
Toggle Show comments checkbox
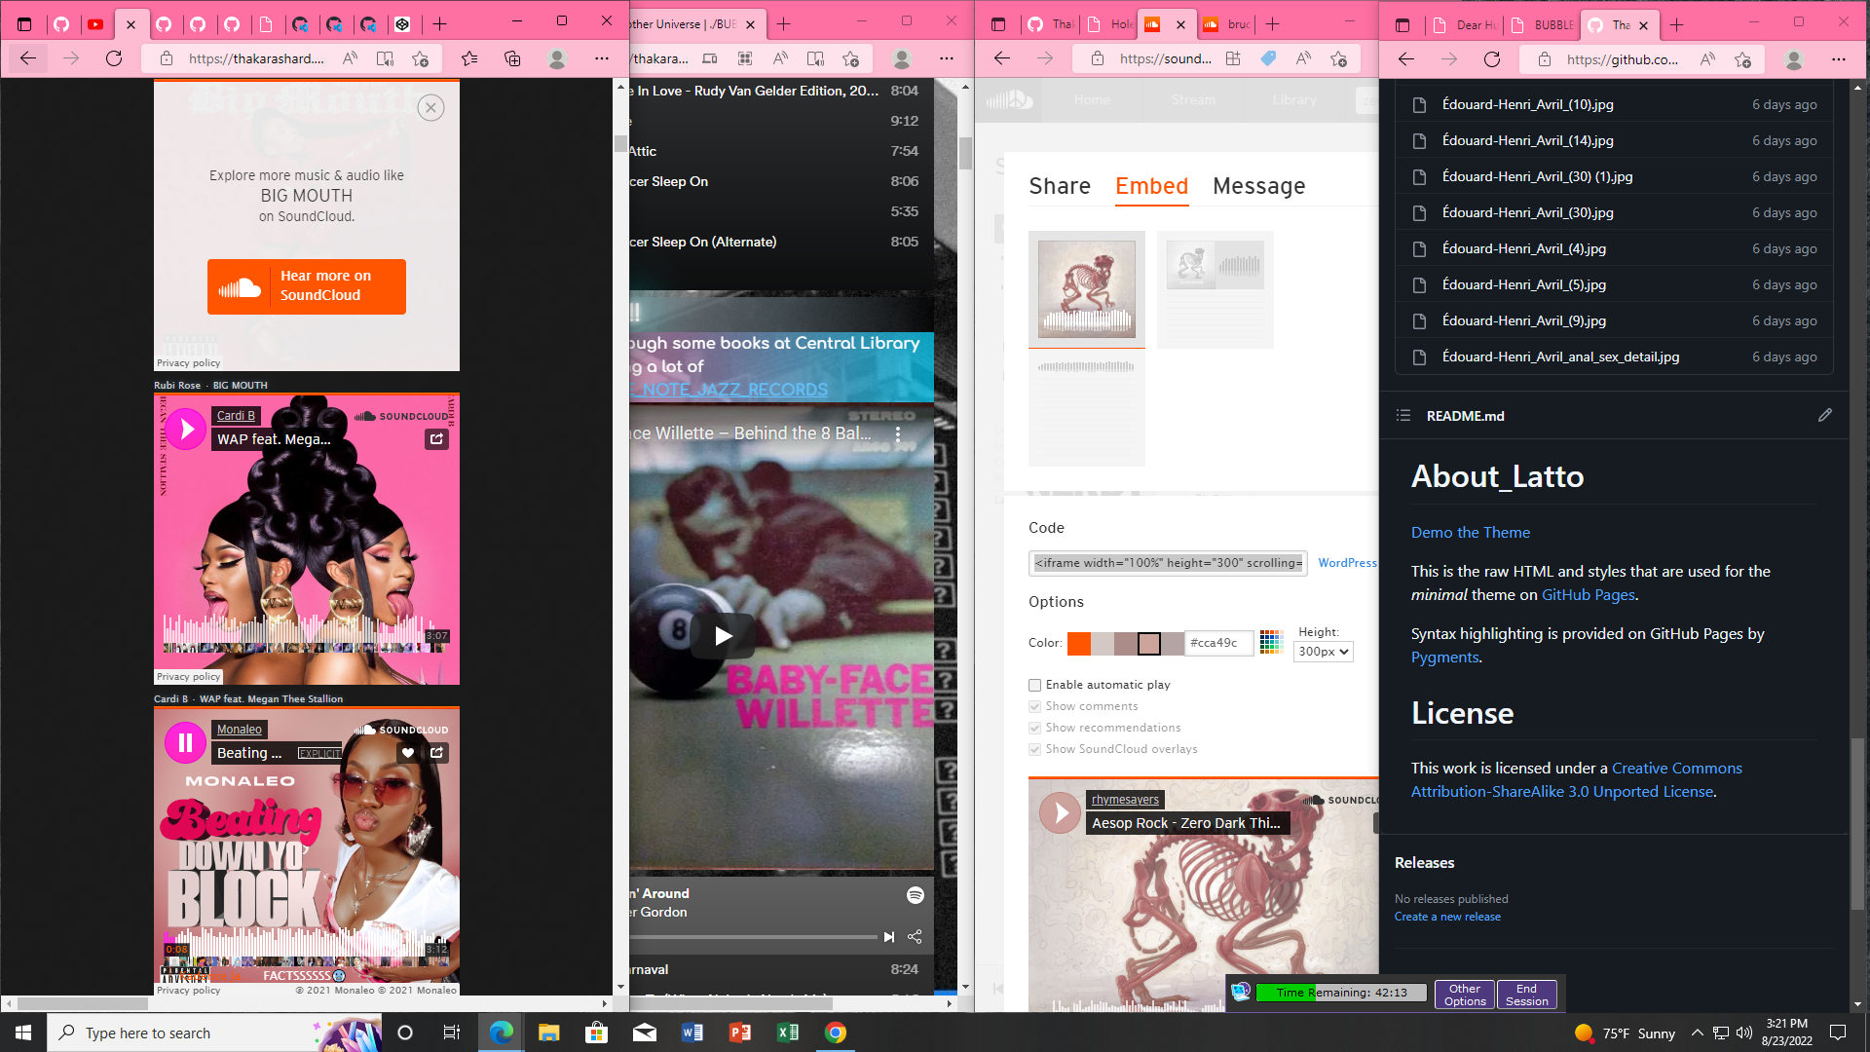coord(1035,706)
